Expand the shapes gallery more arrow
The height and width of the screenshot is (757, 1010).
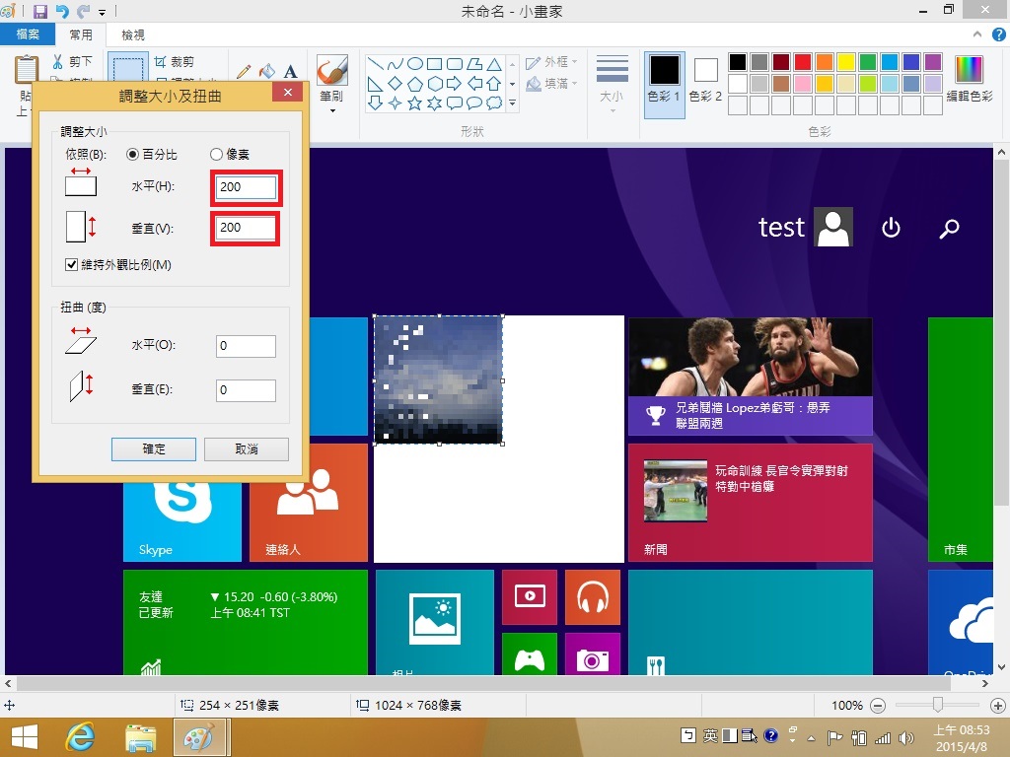coord(513,103)
